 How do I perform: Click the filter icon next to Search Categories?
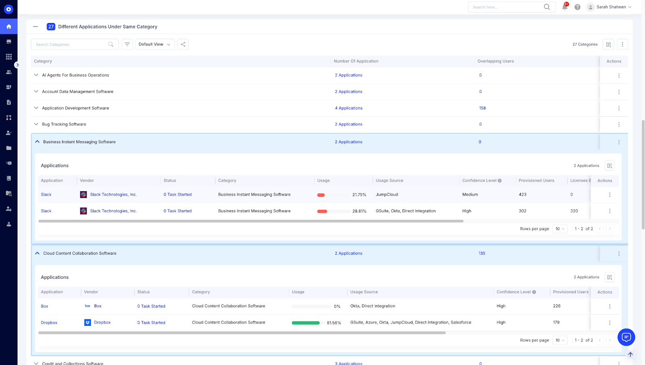coord(127,44)
